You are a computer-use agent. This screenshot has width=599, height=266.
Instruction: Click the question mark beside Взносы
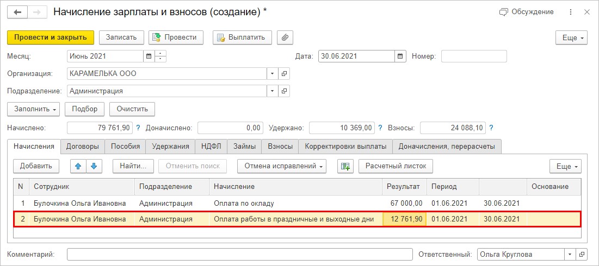(491, 128)
